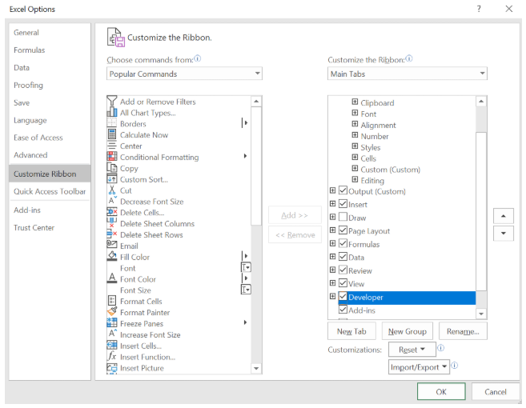This screenshot has height=408, width=526.
Task: Click the Email envelope icon
Action: click(112, 244)
